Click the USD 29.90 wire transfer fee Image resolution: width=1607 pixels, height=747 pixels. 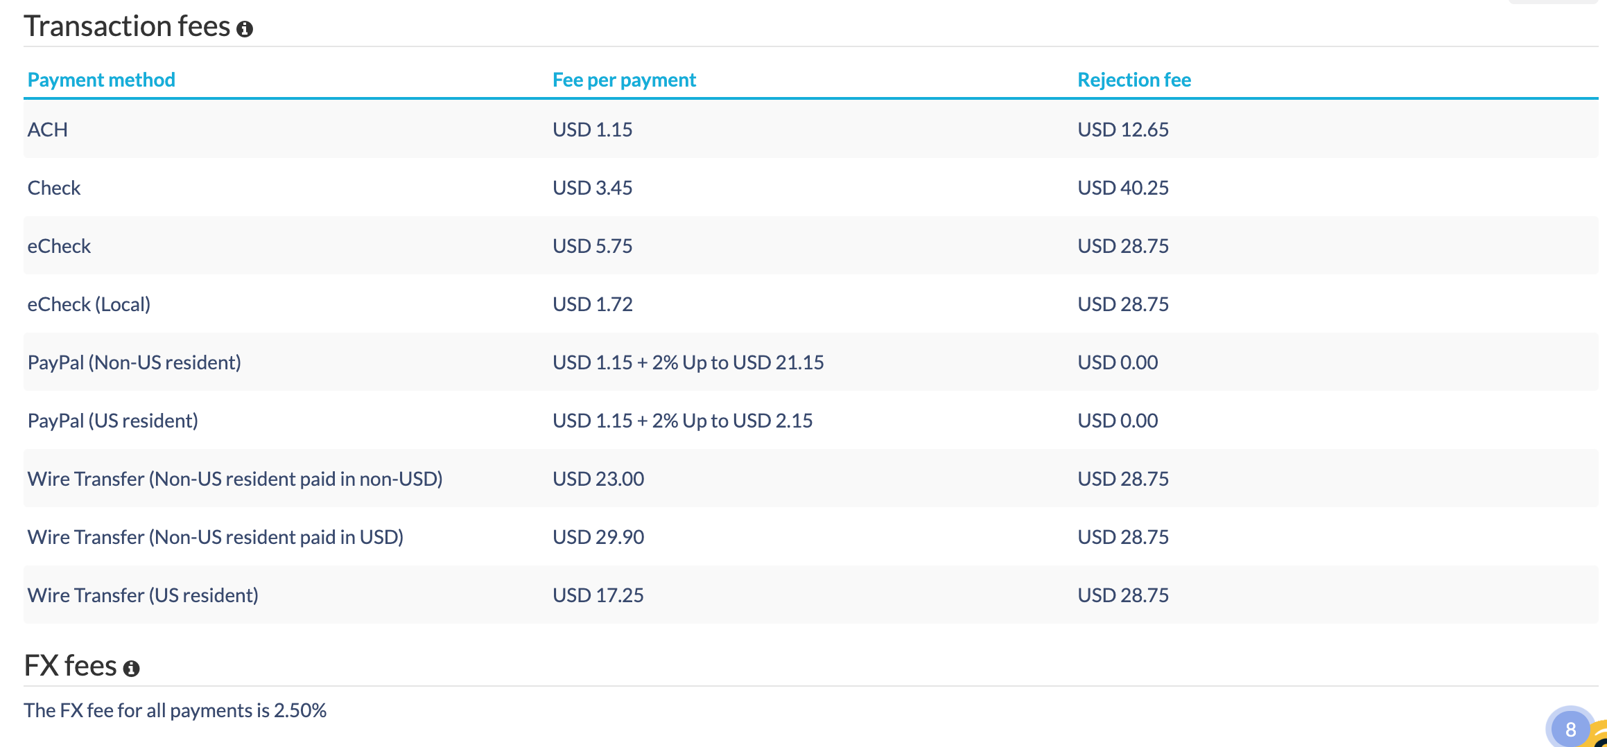598,537
